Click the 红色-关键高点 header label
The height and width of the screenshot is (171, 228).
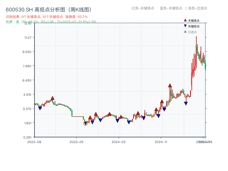pyautogui.click(x=143, y=8)
